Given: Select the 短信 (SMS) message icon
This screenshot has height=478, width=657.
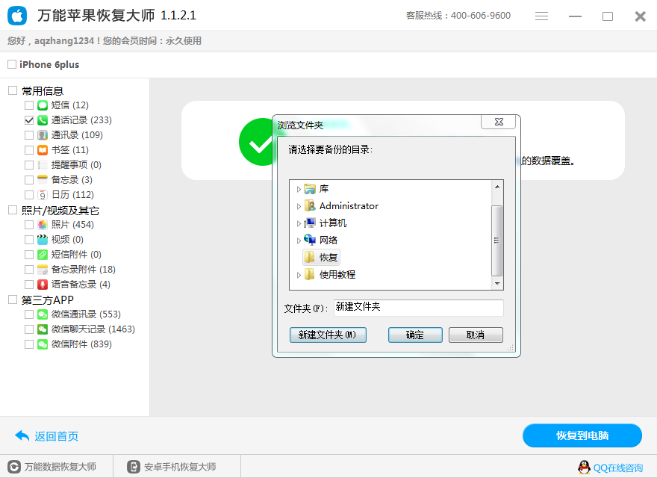Looking at the screenshot, I should point(41,105).
